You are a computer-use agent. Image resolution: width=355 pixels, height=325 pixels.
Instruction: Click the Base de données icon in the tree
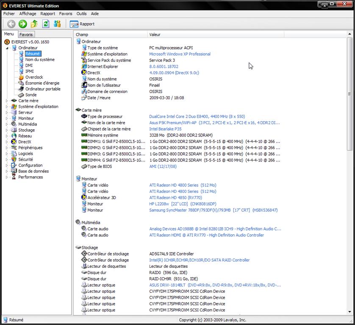click(14, 171)
